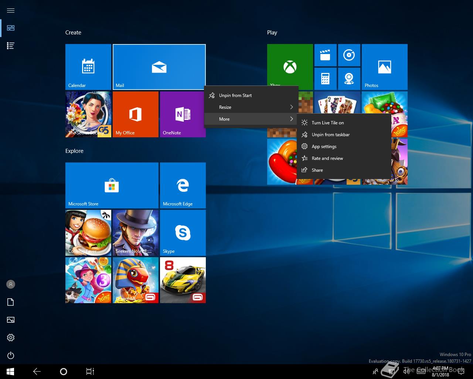The height and width of the screenshot is (379, 473).
Task: Click Share in the context menu
Action: pos(344,170)
